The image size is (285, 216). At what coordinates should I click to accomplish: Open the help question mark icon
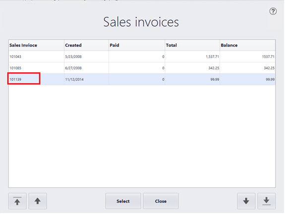coord(273,11)
